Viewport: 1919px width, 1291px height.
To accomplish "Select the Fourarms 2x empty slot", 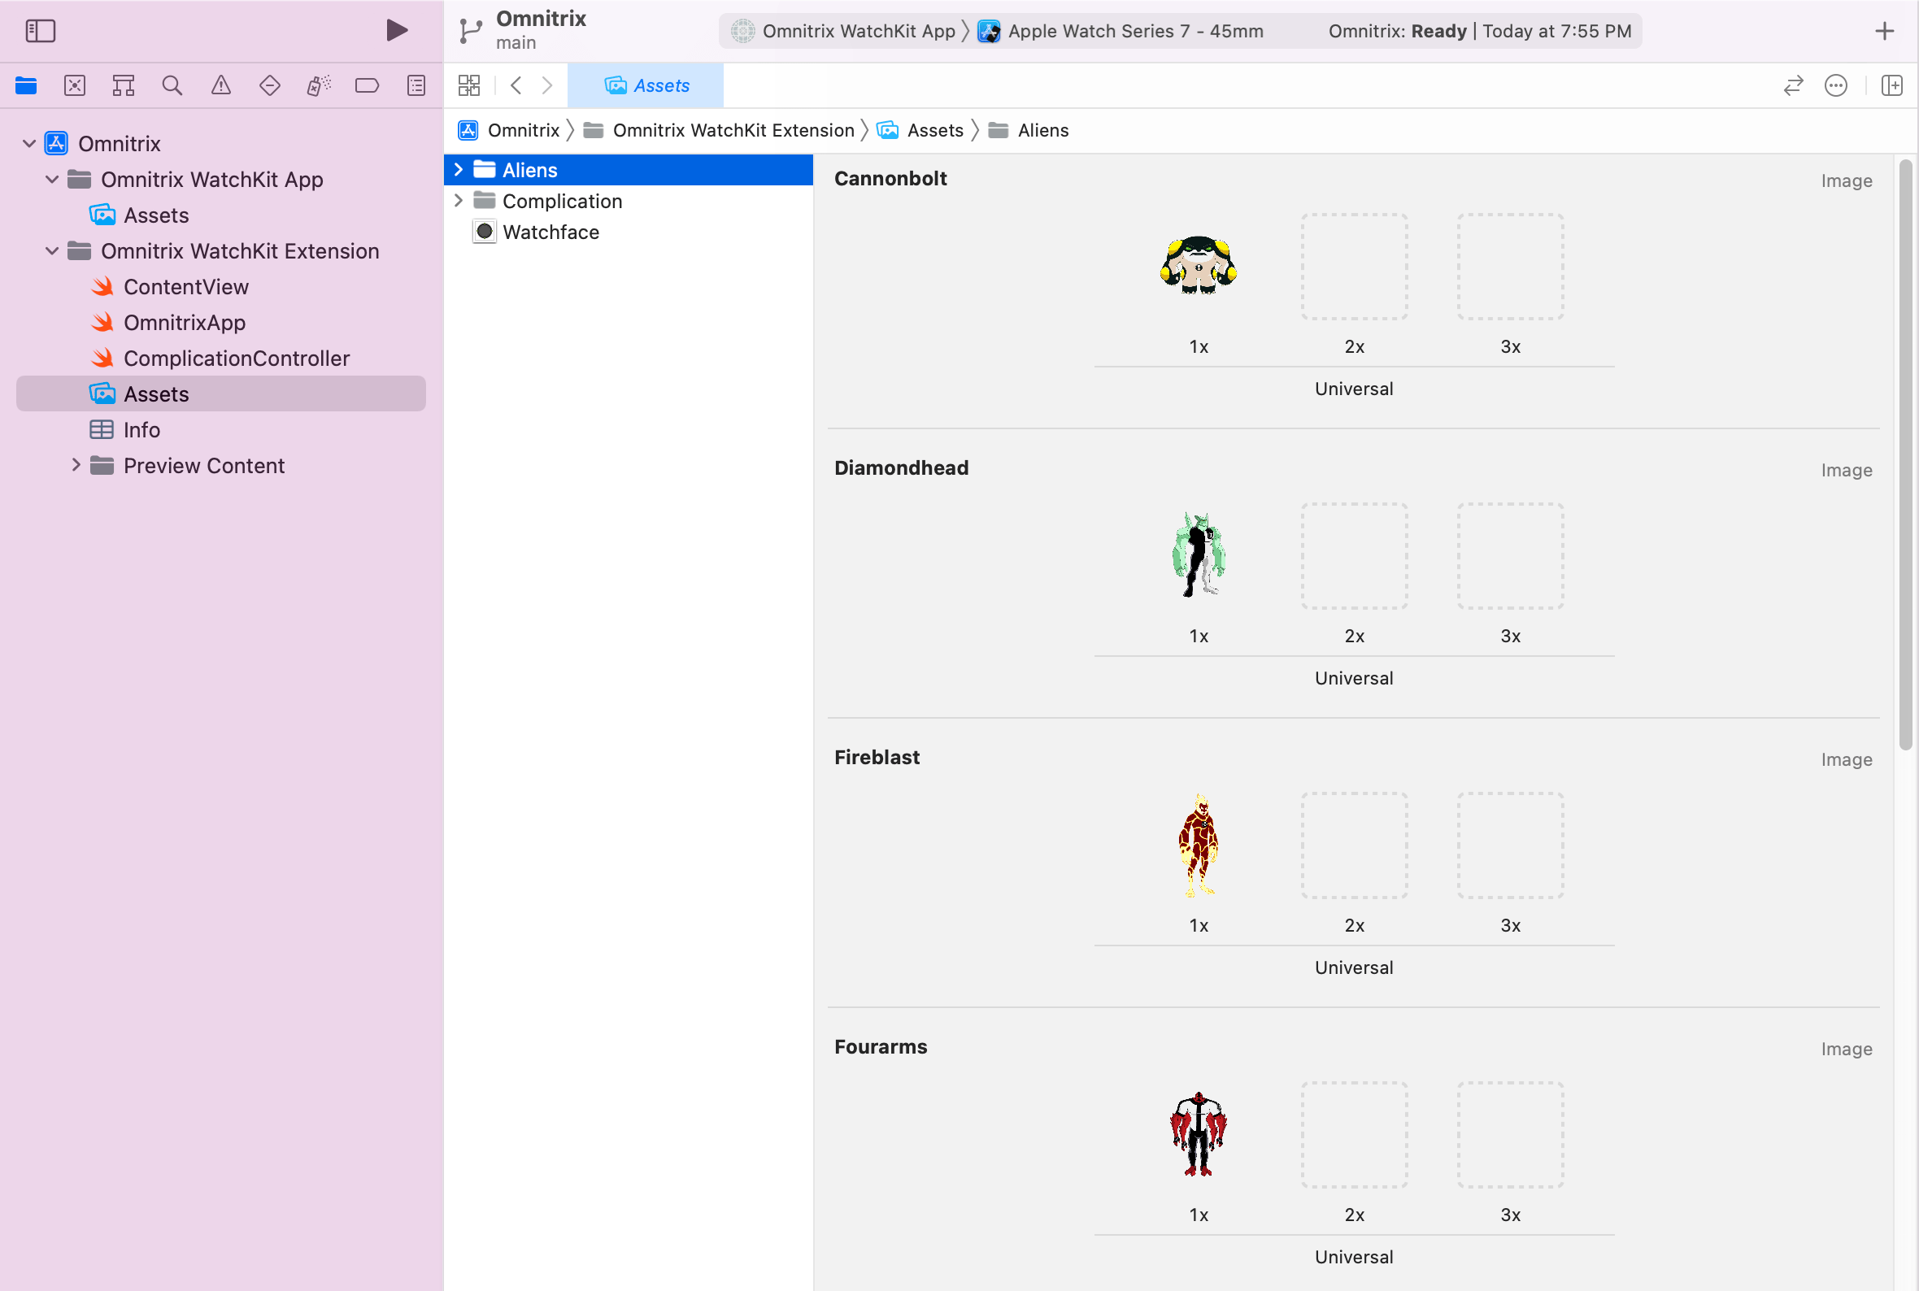I will click(1354, 1135).
